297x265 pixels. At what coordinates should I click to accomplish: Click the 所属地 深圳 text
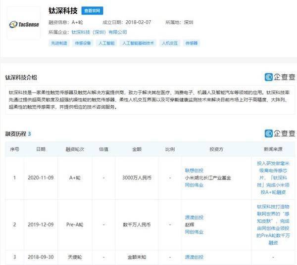(x=179, y=22)
